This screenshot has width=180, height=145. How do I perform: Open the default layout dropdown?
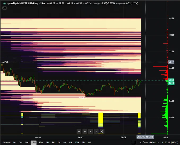pyautogui.click(x=154, y=142)
